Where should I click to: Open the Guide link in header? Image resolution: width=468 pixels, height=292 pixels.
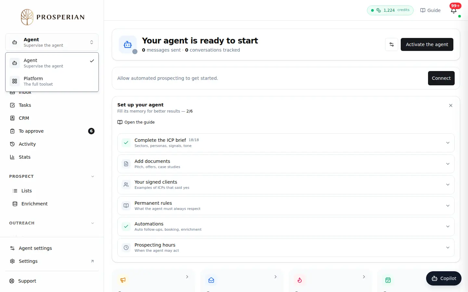430,10
